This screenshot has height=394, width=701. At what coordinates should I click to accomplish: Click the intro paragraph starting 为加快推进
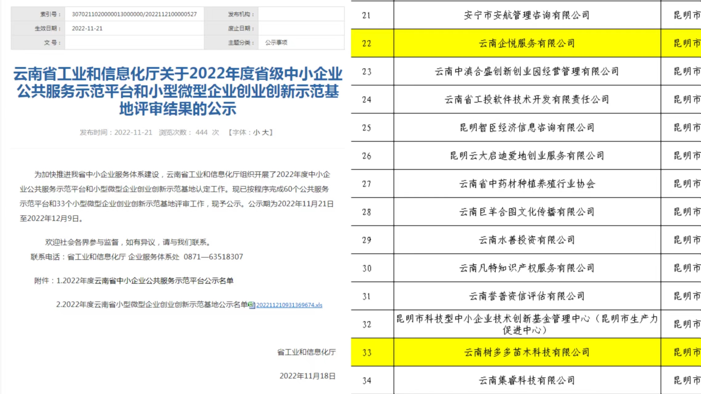tap(177, 196)
